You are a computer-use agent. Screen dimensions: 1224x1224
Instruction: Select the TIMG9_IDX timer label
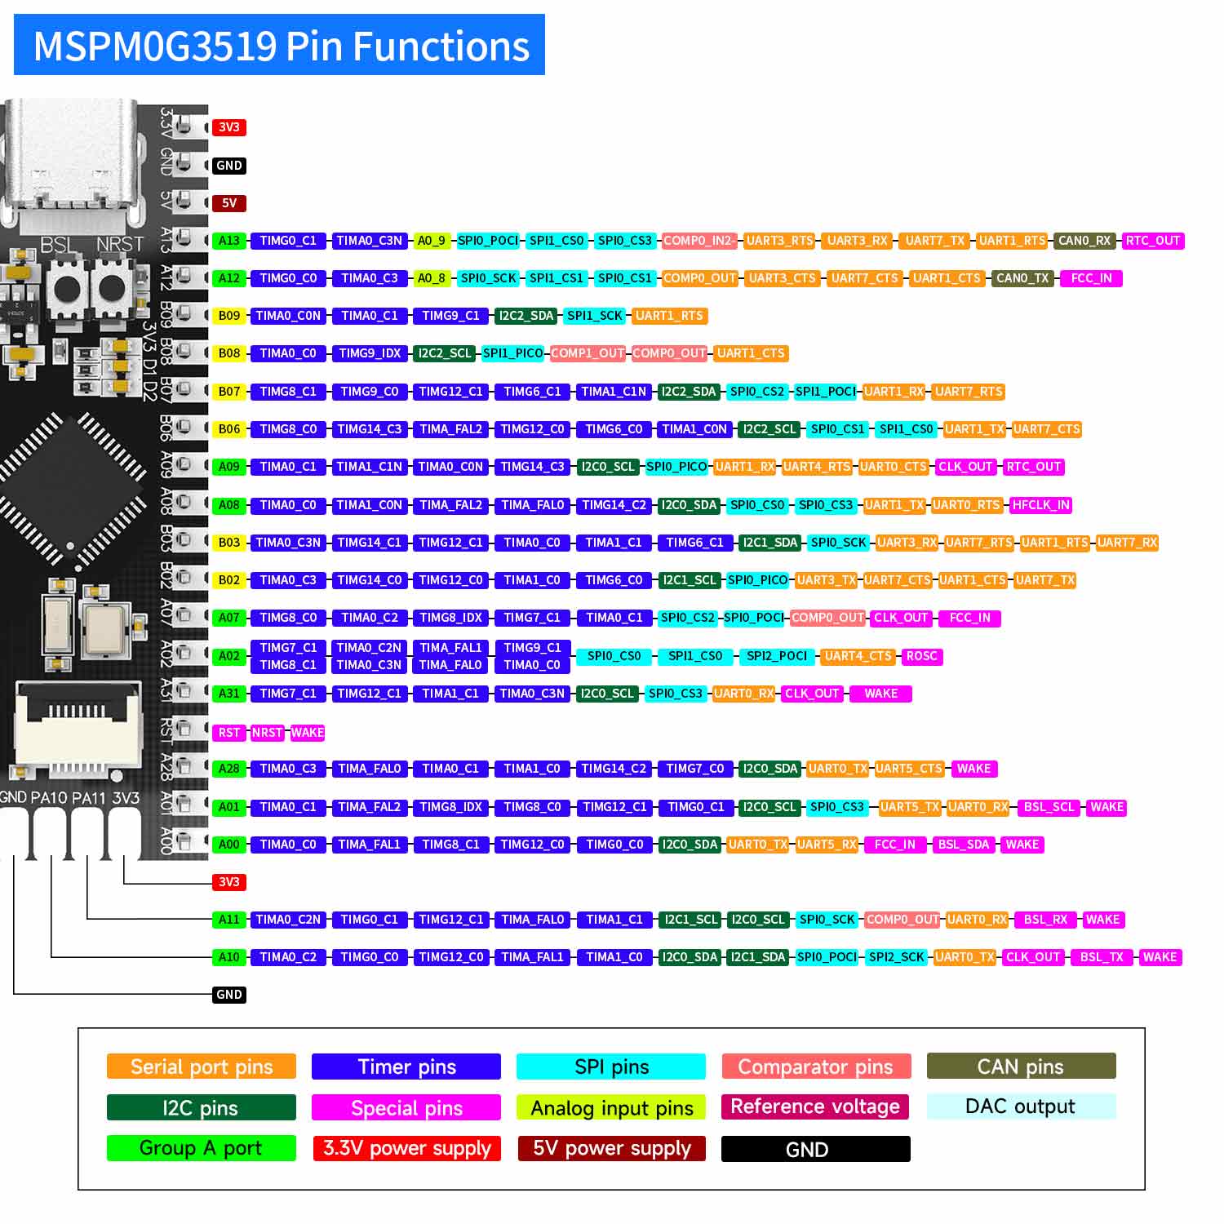(370, 353)
